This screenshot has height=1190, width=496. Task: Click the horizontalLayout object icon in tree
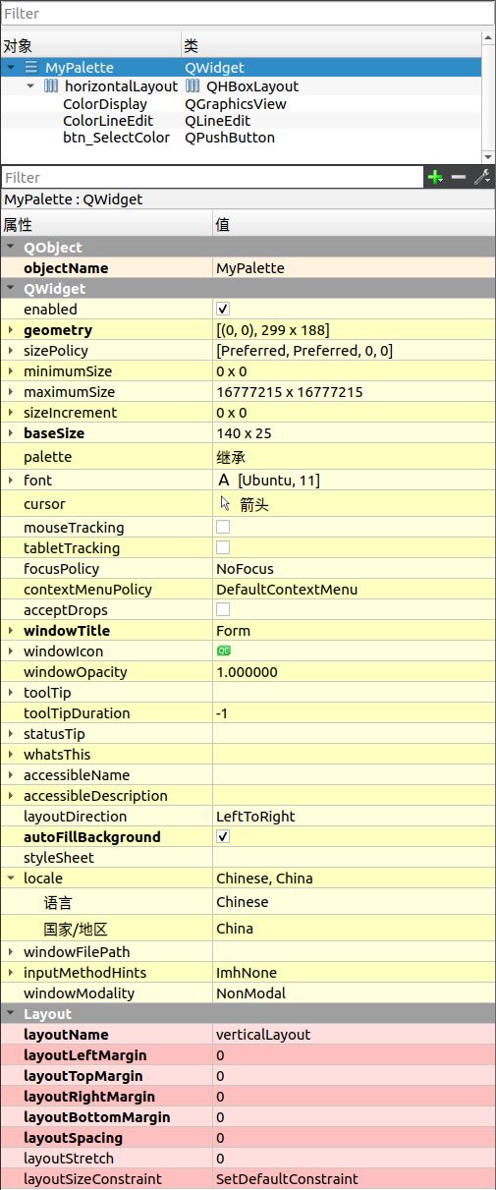point(51,86)
